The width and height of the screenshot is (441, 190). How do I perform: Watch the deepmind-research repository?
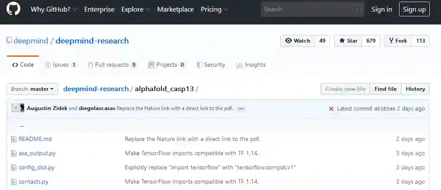pos(298,41)
